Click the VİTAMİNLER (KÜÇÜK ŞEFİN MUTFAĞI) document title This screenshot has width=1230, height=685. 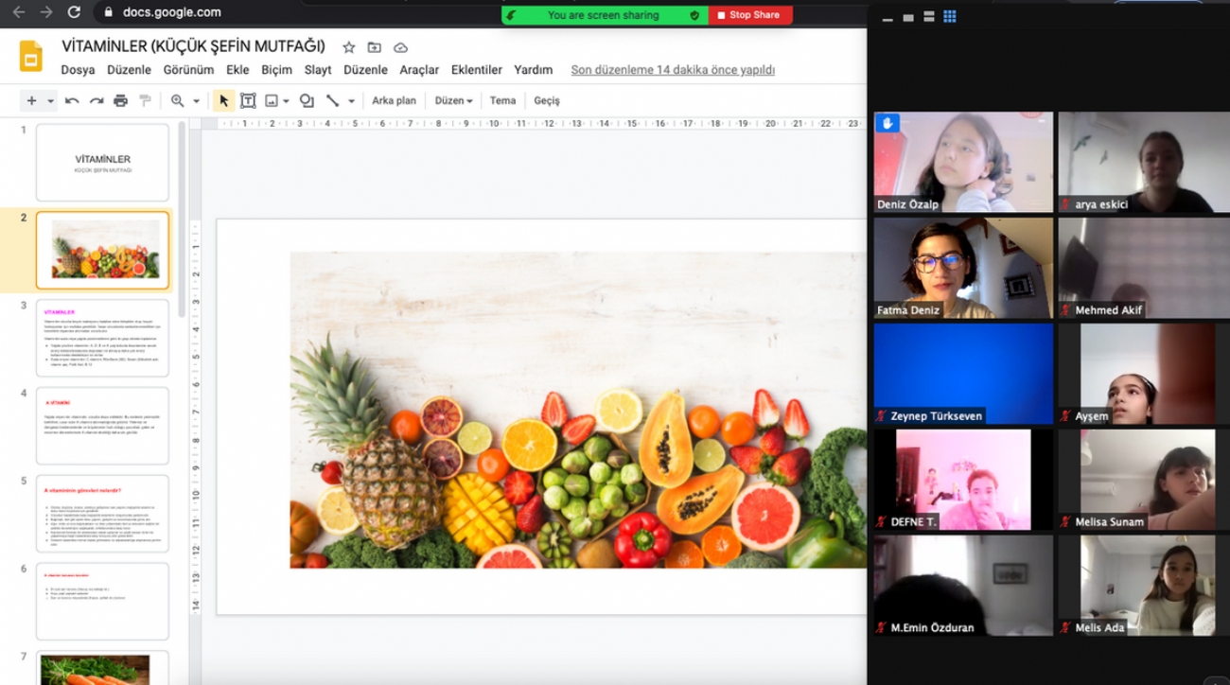(x=194, y=46)
